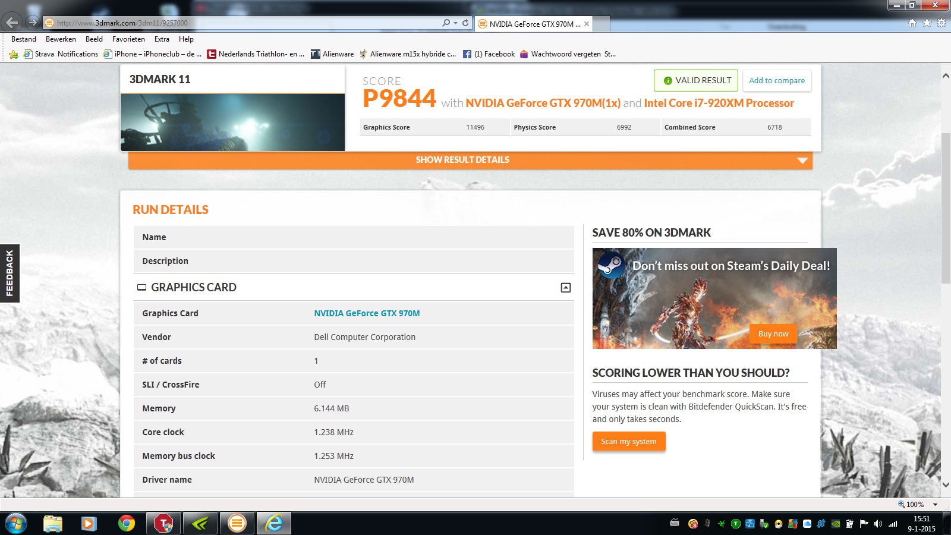Open the Bestand menu

pos(24,39)
